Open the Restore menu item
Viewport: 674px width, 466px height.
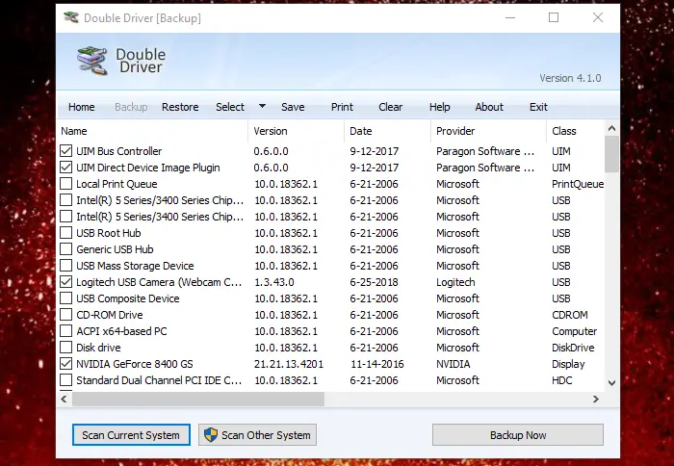[180, 107]
